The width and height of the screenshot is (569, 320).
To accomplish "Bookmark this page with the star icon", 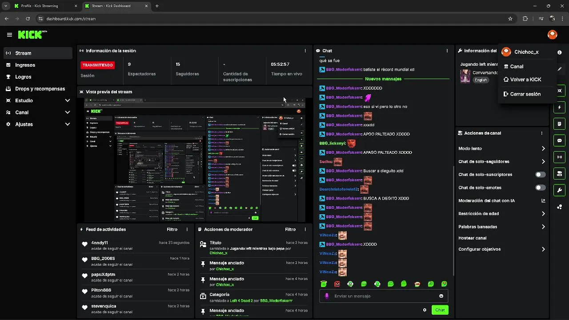I will [510, 19].
